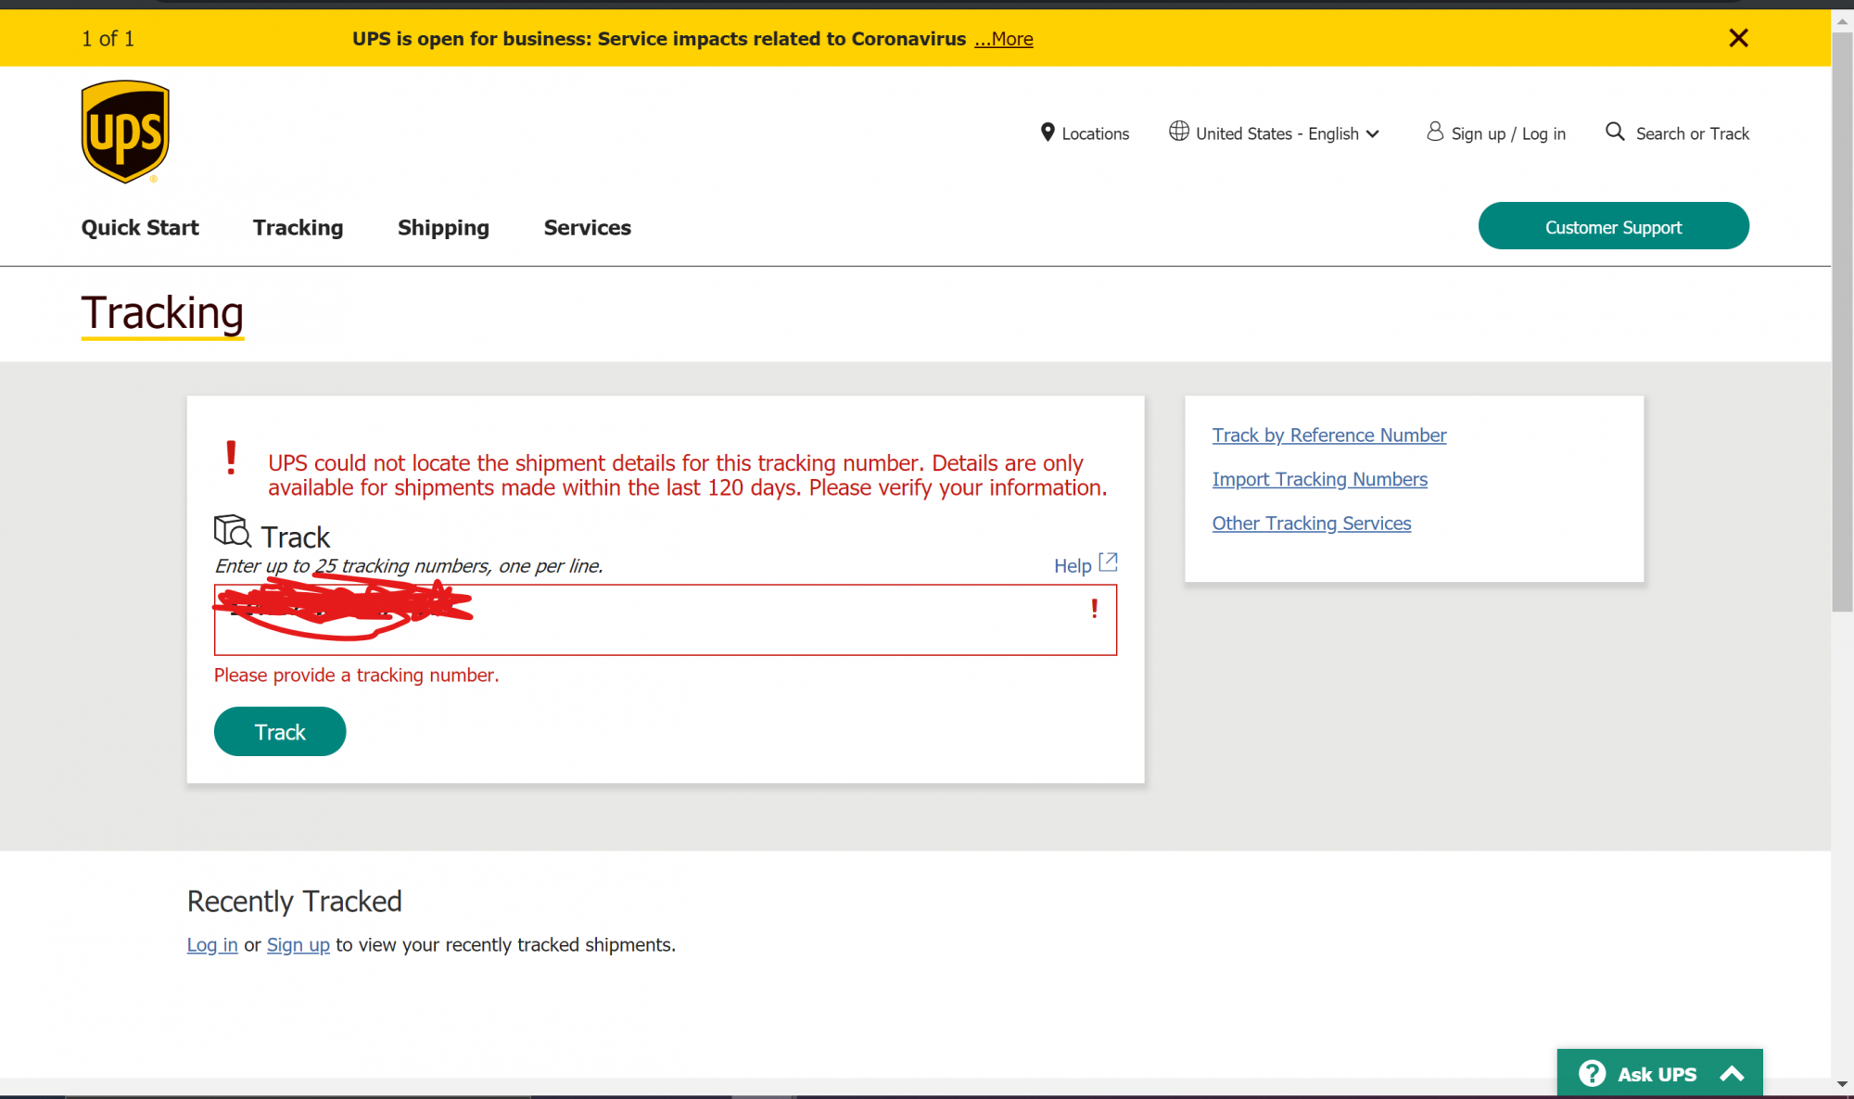The image size is (1854, 1099).
Task: Click the '1 of 1' alert counter
Action: pos(108,38)
